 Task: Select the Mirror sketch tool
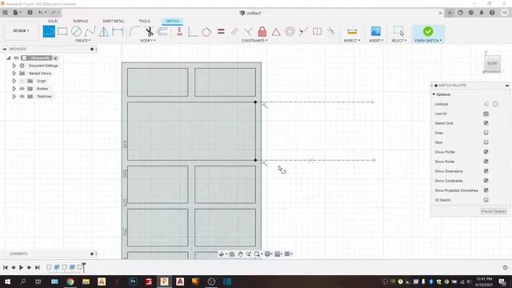[104, 32]
